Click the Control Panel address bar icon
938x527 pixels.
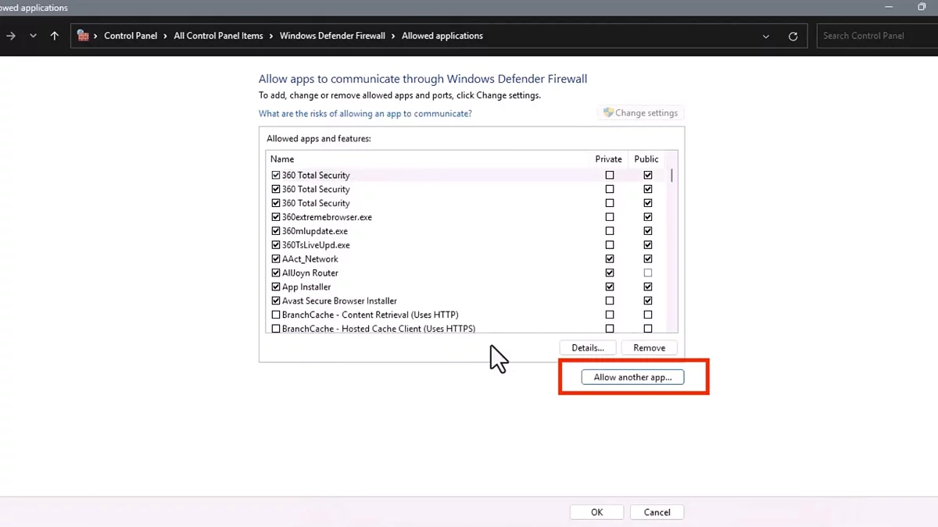tap(83, 36)
